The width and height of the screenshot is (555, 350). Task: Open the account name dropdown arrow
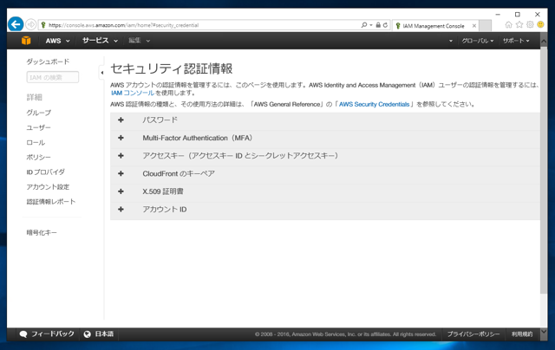click(451, 41)
